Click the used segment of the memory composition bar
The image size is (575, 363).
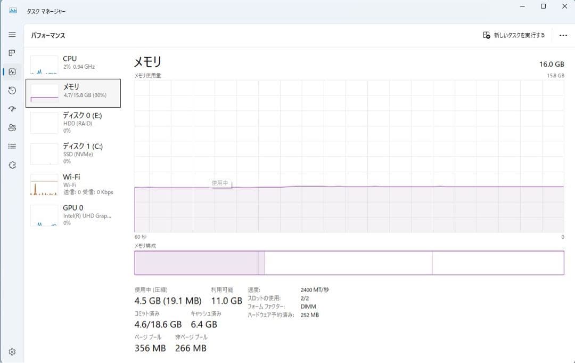pyautogui.click(x=197, y=262)
